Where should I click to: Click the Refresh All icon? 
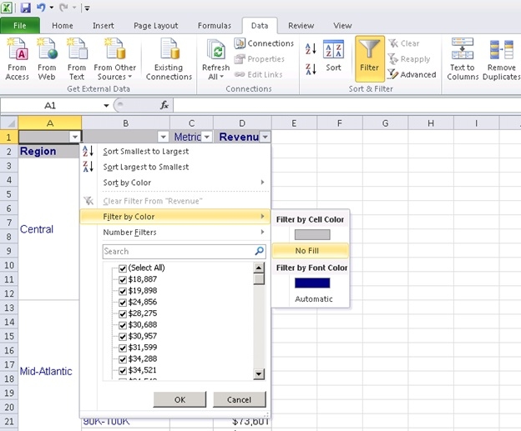[215, 50]
